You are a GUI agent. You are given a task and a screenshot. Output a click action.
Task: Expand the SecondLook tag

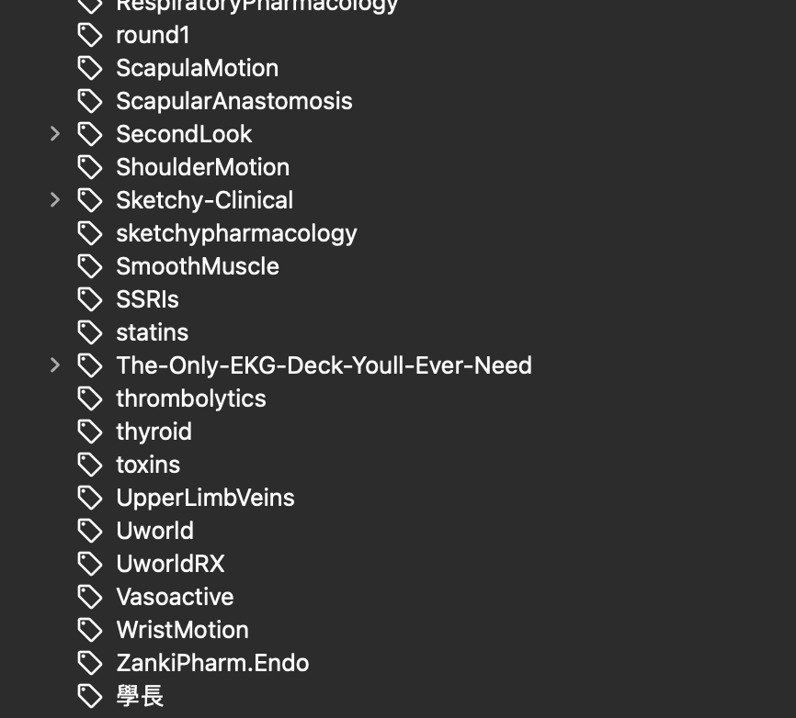[x=55, y=134]
